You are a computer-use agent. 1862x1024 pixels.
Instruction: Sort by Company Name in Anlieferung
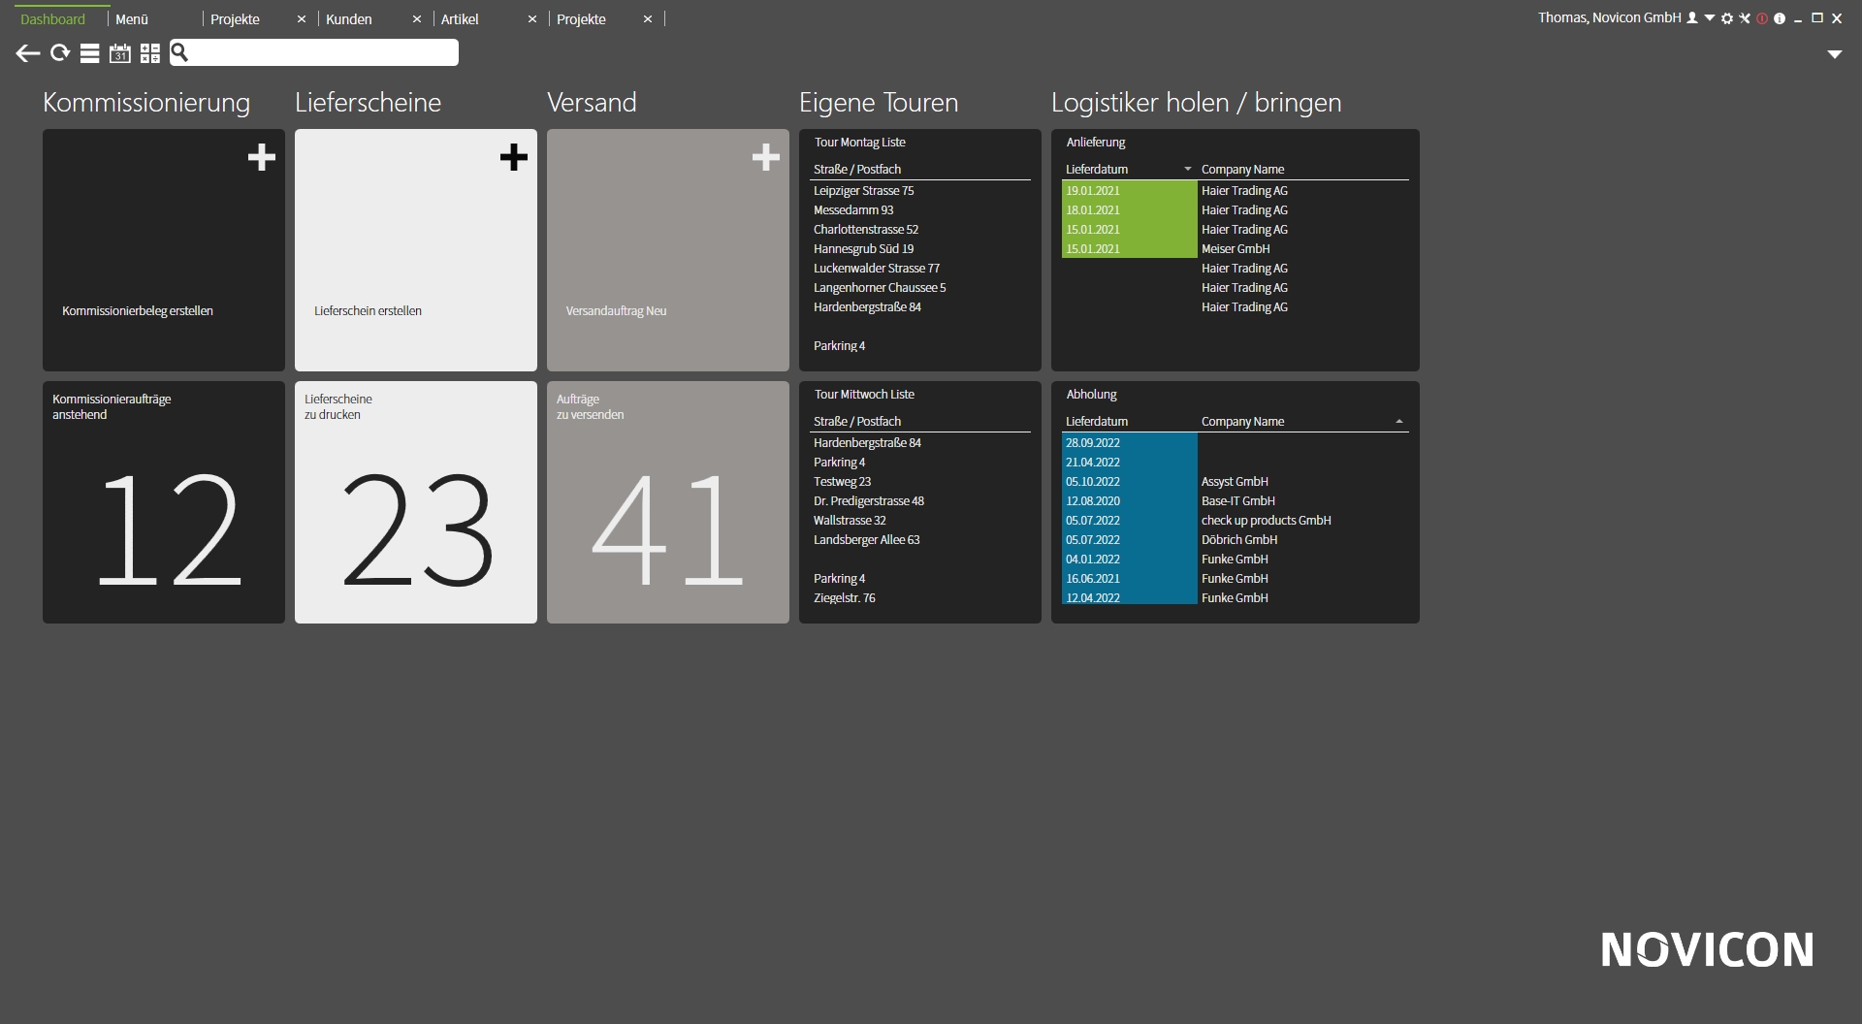[1242, 169]
